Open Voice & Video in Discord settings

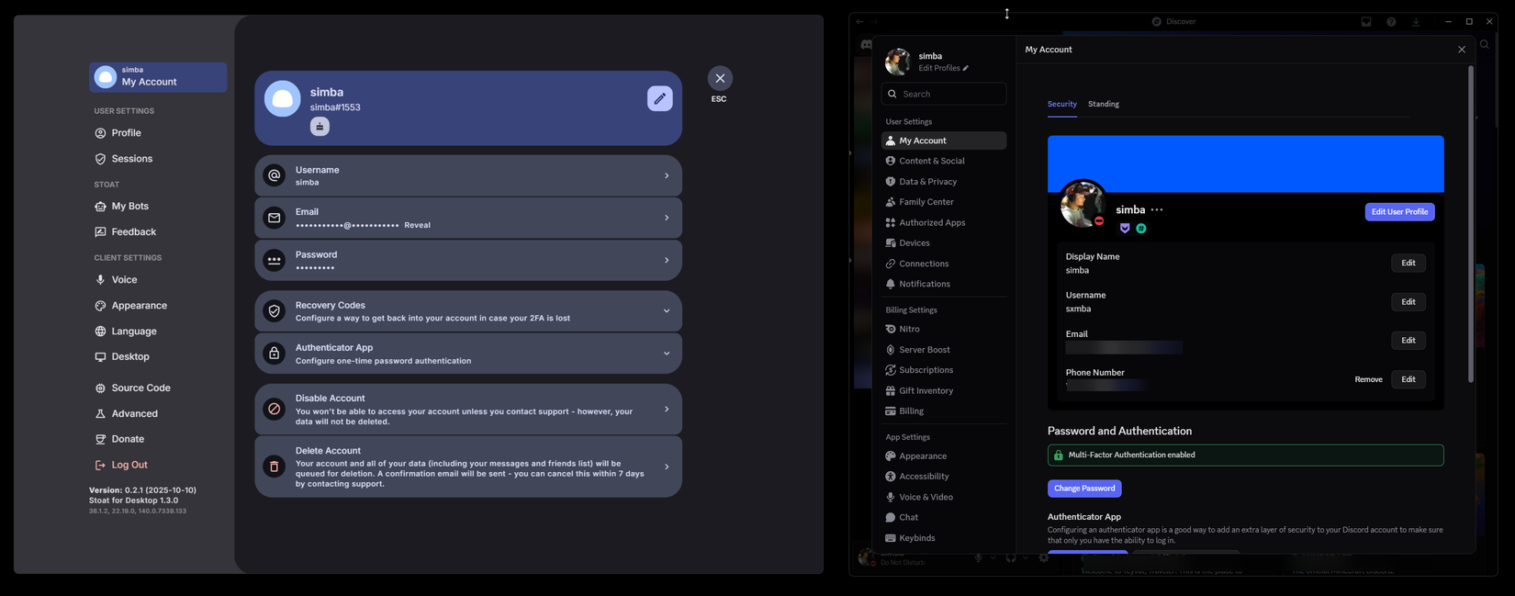pyautogui.click(x=944, y=498)
